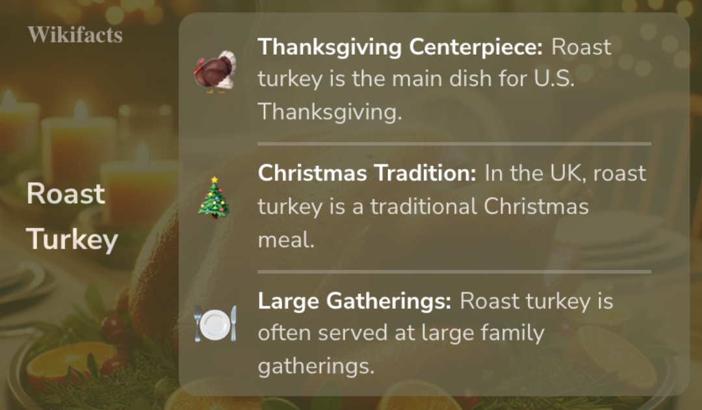Click the word 'Thanksgiving.' ending the first fact
Screen dimensions: 702x410
coord(330,112)
